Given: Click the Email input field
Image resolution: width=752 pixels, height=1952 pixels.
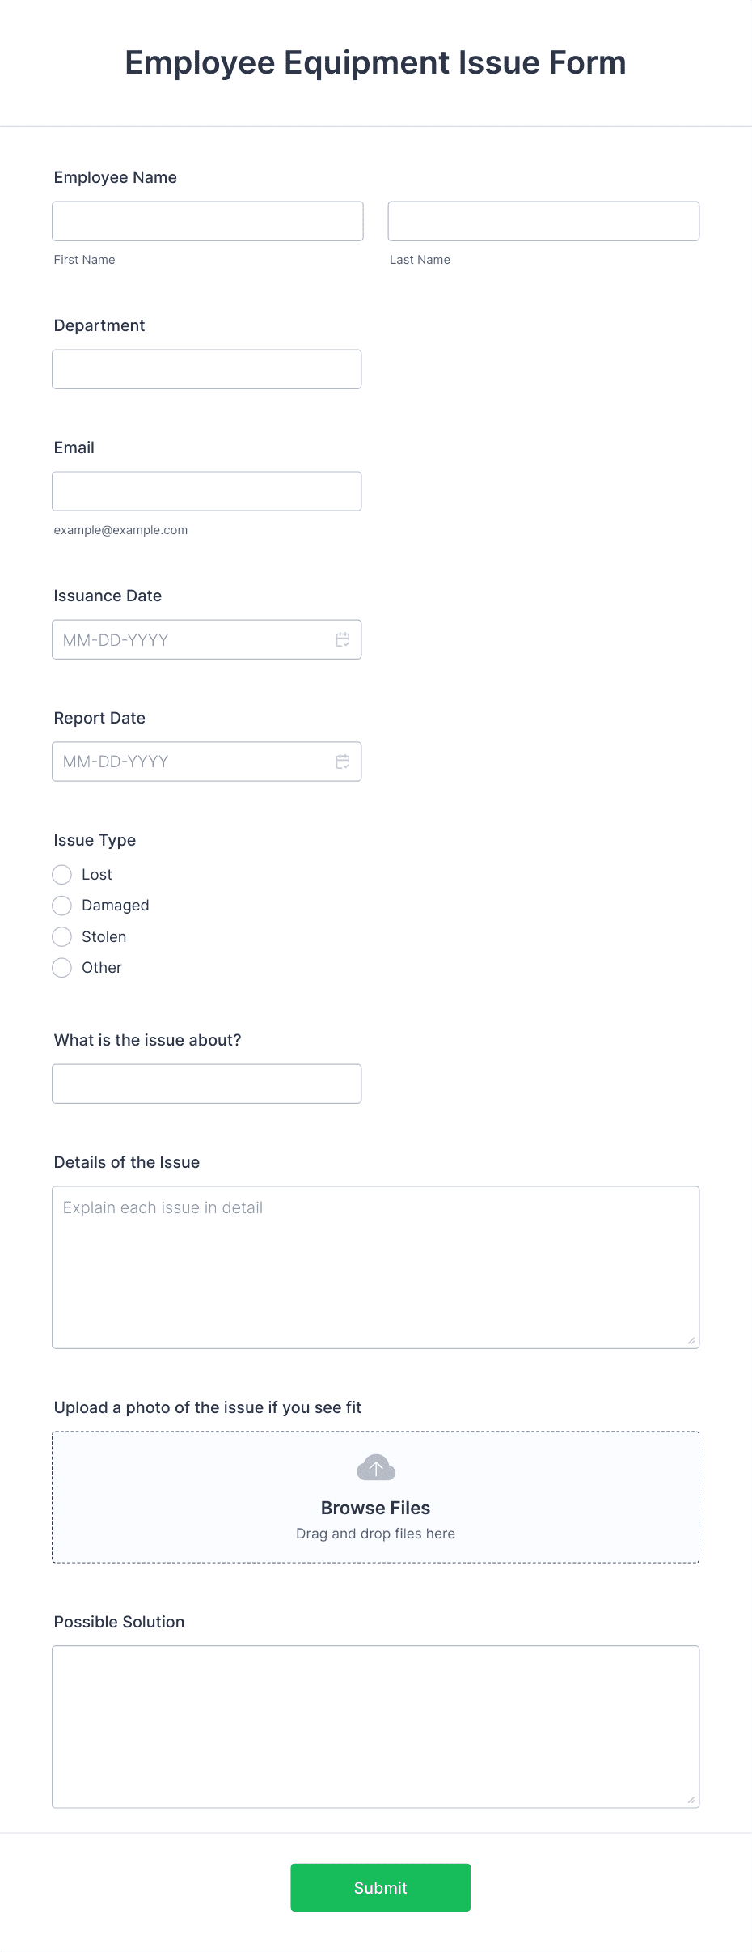Looking at the screenshot, I should pos(207,490).
